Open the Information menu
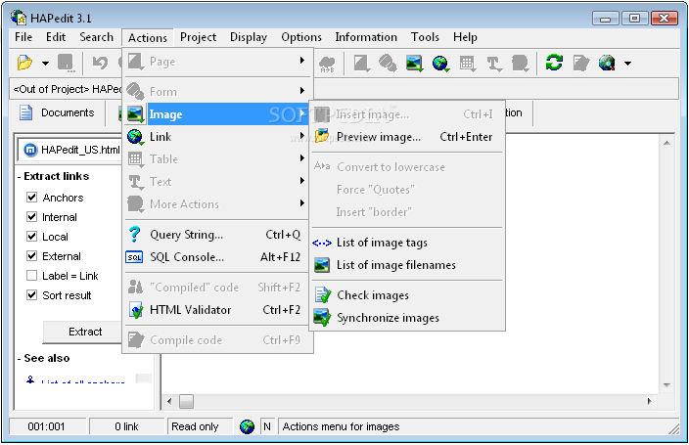 [x=366, y=37]
